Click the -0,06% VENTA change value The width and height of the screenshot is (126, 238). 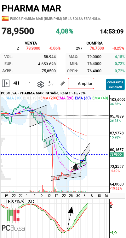click(54, 48)
